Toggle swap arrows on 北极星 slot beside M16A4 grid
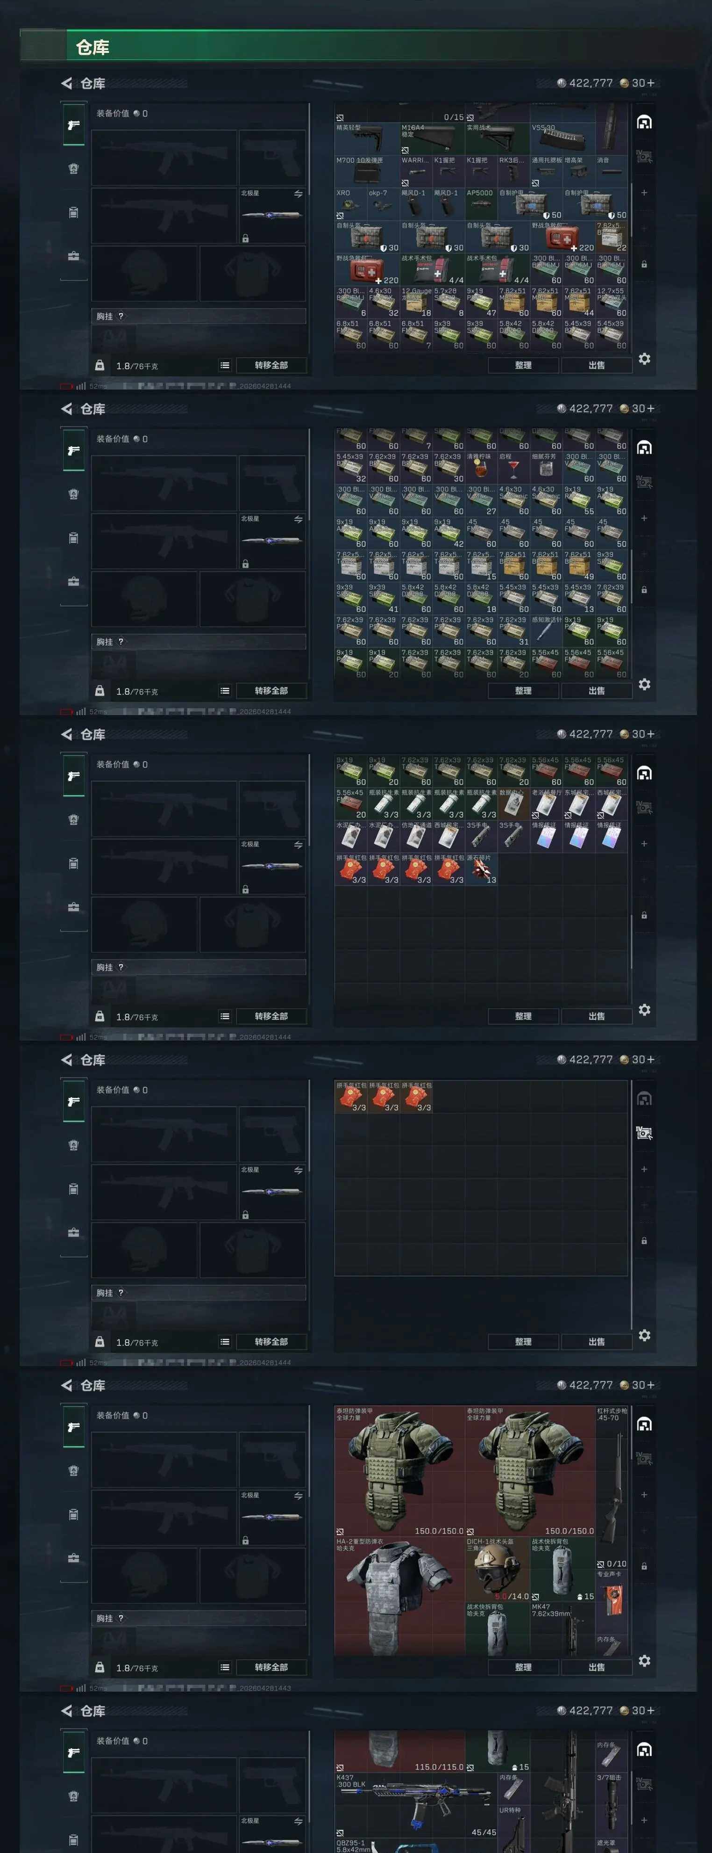This screenshot has width=712, height=1853. (298, 194)
